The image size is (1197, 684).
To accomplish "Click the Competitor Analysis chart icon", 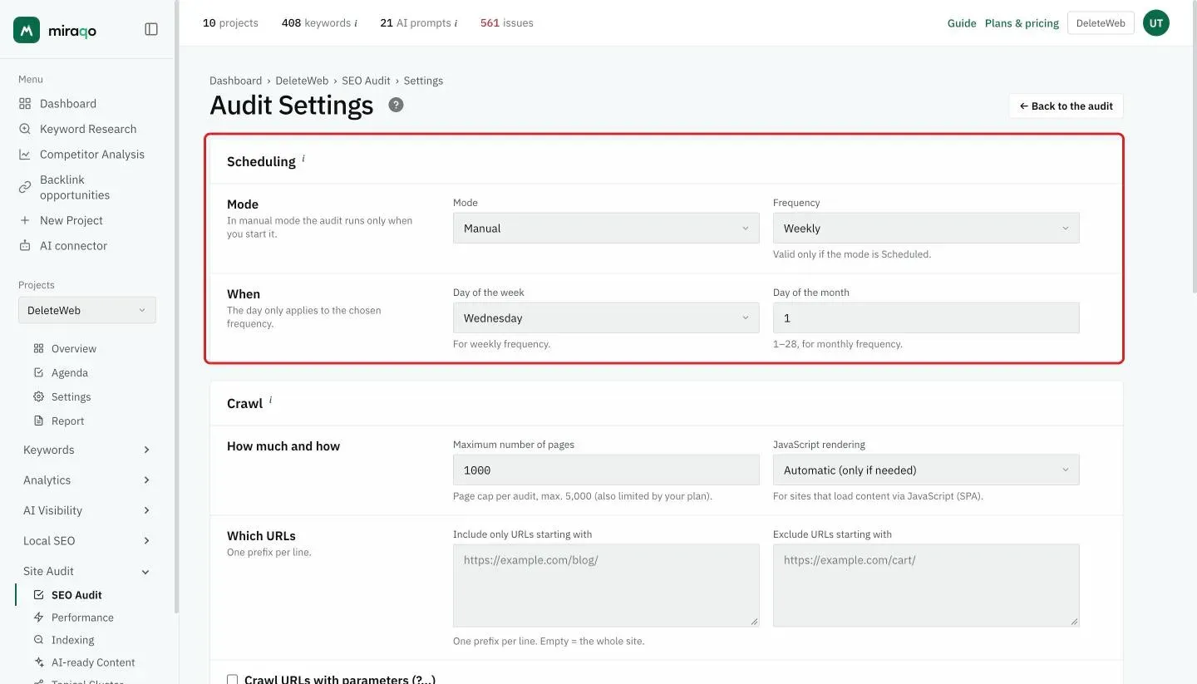I will (x=25, y=155).
